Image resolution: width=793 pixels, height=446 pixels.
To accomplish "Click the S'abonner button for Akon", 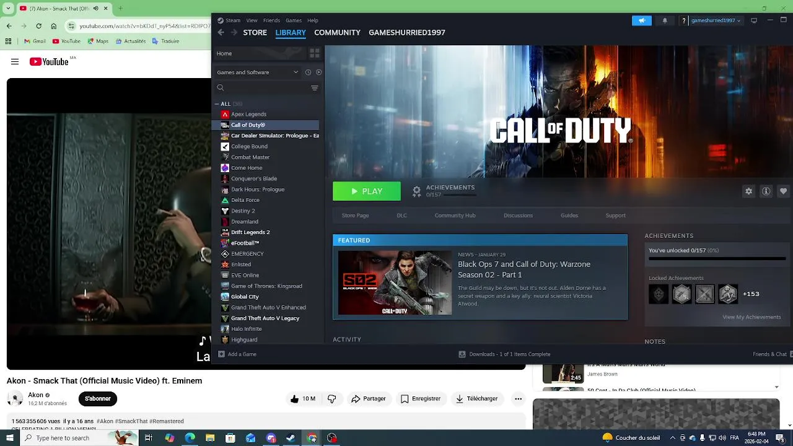I will [x=97, y=398].
